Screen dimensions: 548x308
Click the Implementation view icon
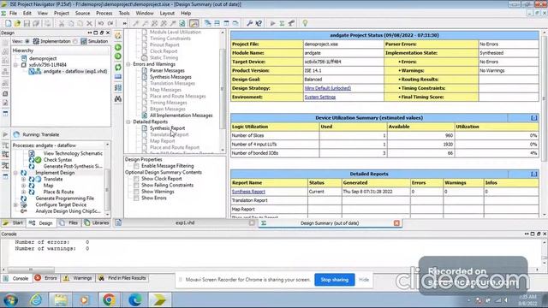click(x=36, y=41)
